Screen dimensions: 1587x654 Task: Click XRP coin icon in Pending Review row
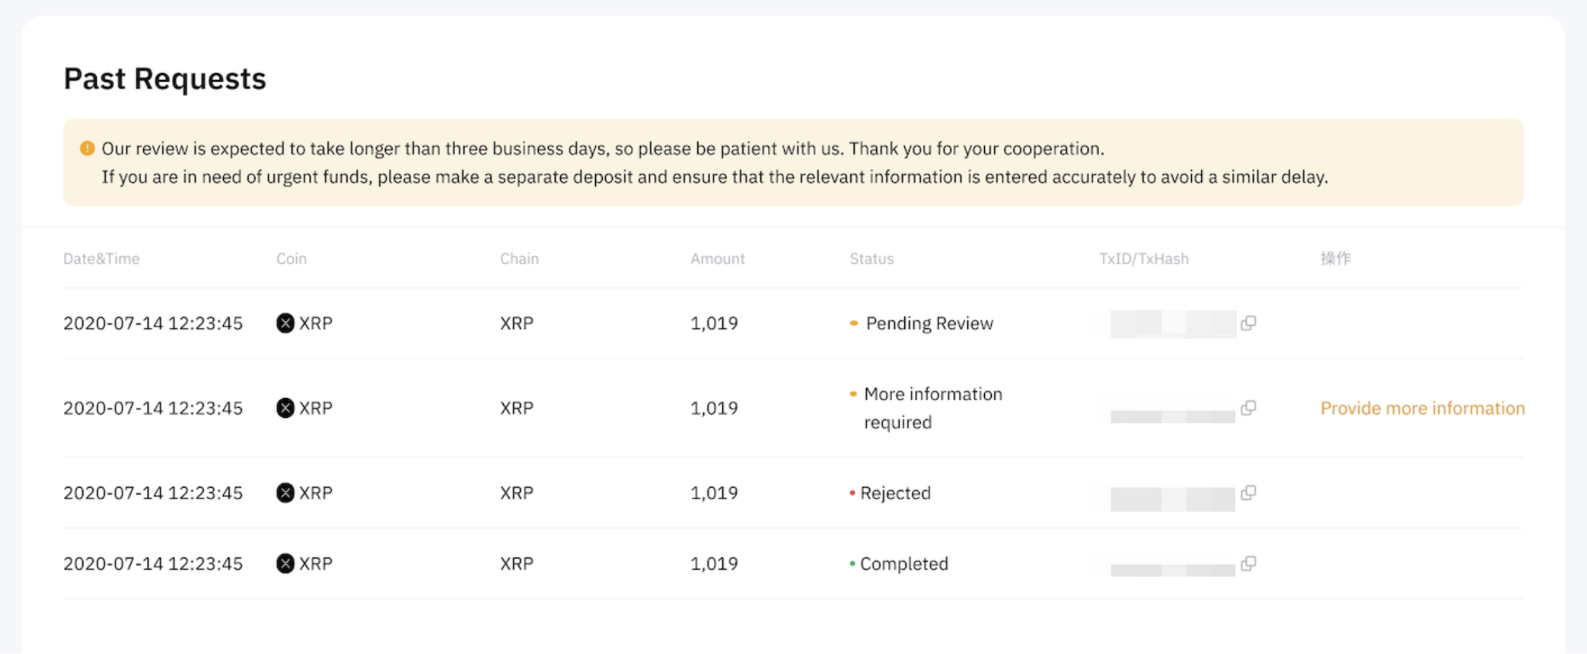[285, 323]
